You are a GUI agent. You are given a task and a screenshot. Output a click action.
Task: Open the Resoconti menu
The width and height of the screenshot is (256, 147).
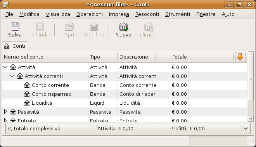click(x=147, y=14)
